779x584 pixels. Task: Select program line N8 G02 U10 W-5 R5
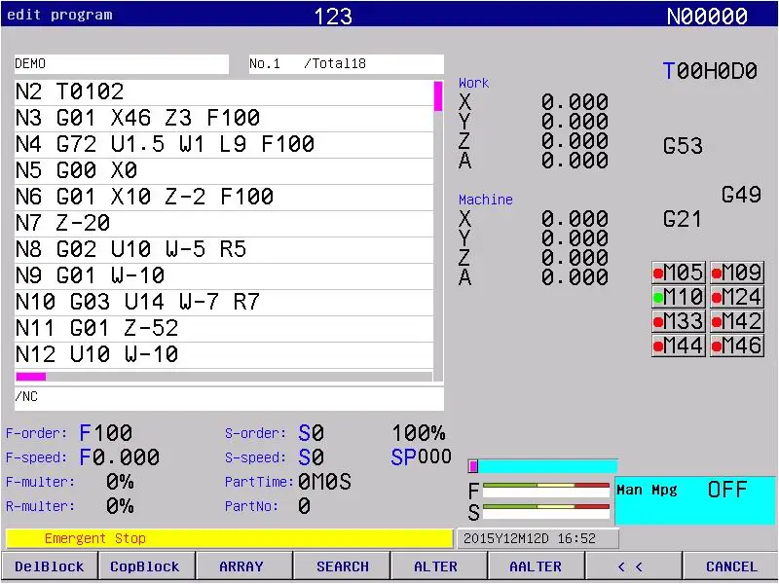224,250
